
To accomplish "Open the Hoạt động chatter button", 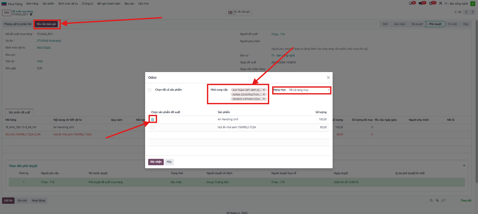I will pos(38,200).
